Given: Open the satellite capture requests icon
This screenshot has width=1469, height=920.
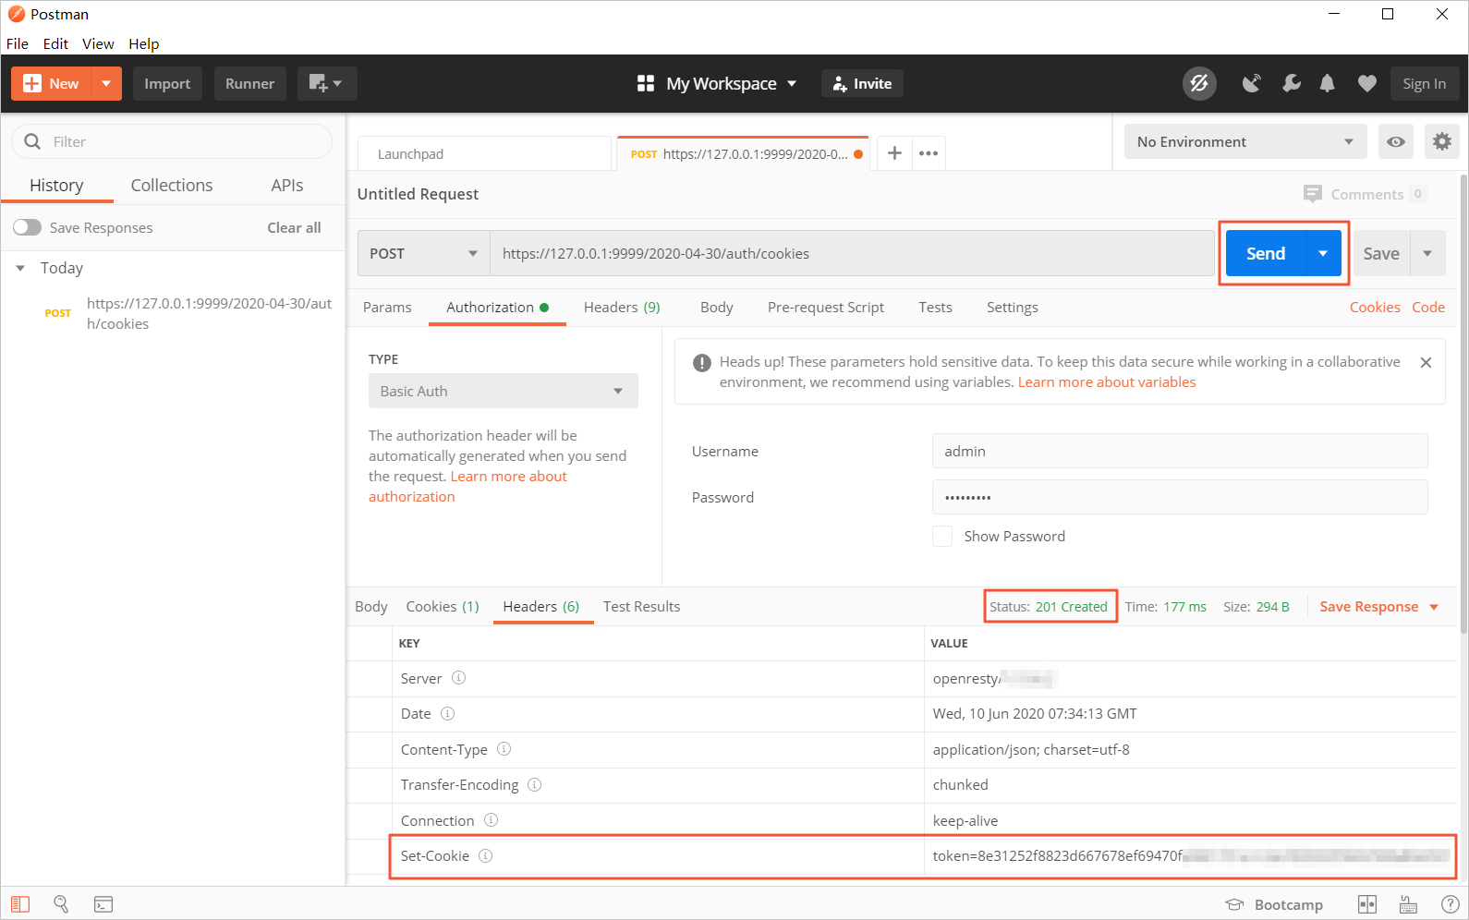Looking at the screenshot, I should pos(1251,83).
